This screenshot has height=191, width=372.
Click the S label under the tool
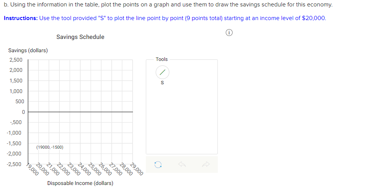(162, 83)
